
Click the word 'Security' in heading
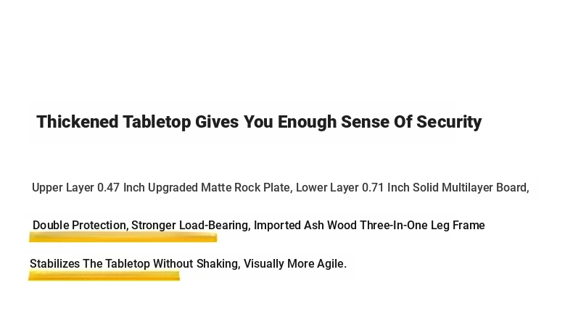pos(449,122)
